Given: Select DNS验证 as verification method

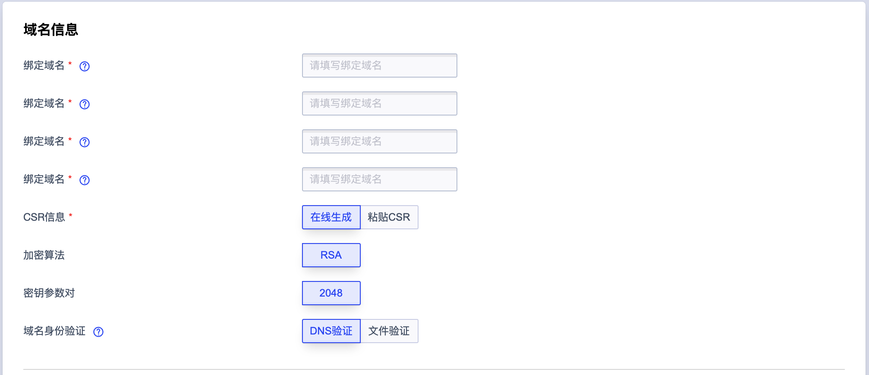Looking at the screenshot, I should coord(331,331).
